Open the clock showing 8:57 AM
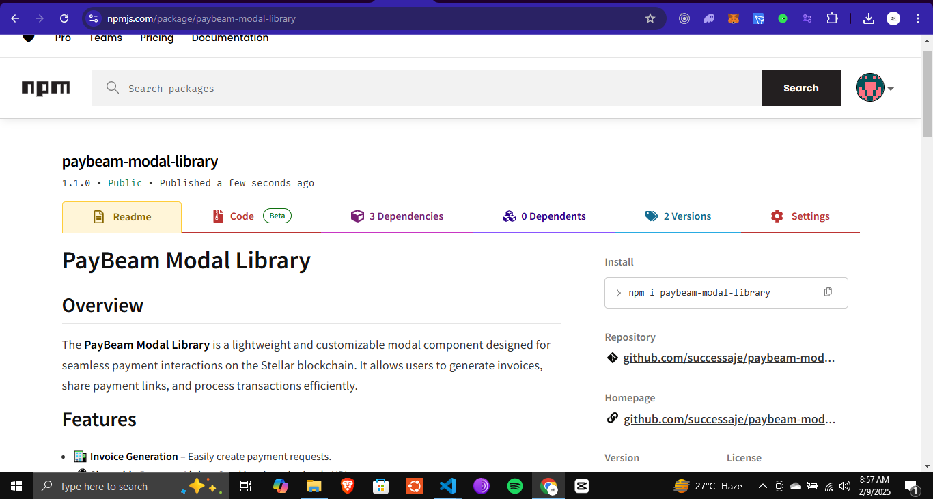 point(874,486)
